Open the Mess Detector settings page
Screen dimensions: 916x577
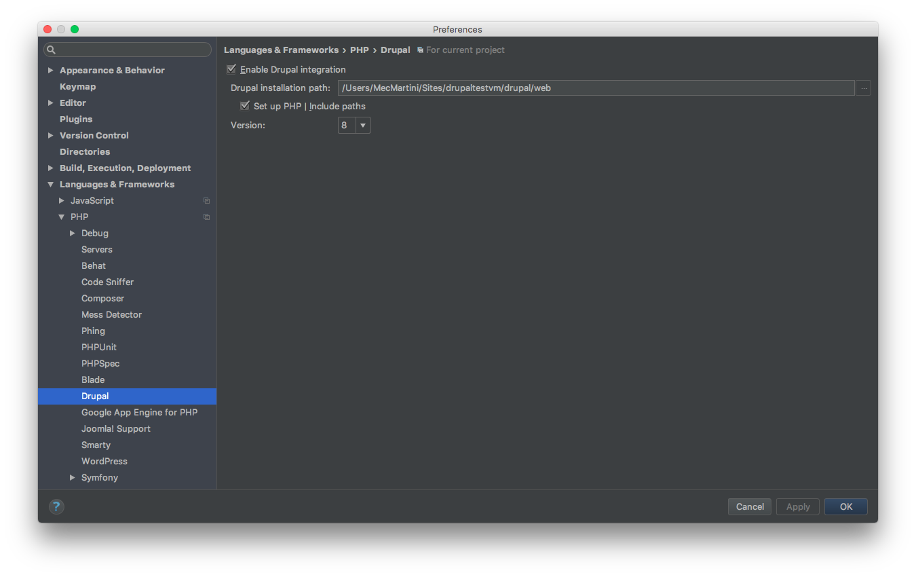click(x=111, y=315)
